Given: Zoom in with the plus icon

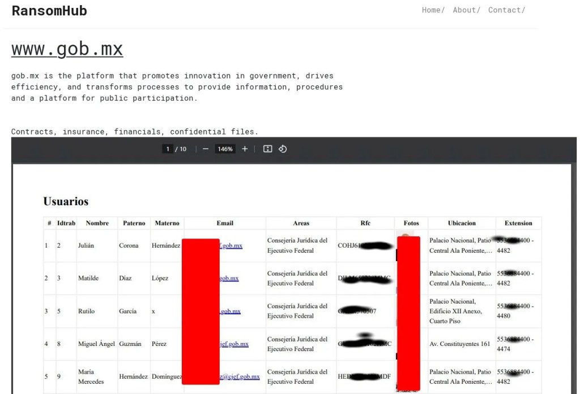Looking at the screenshot, I should click(245, 149).
